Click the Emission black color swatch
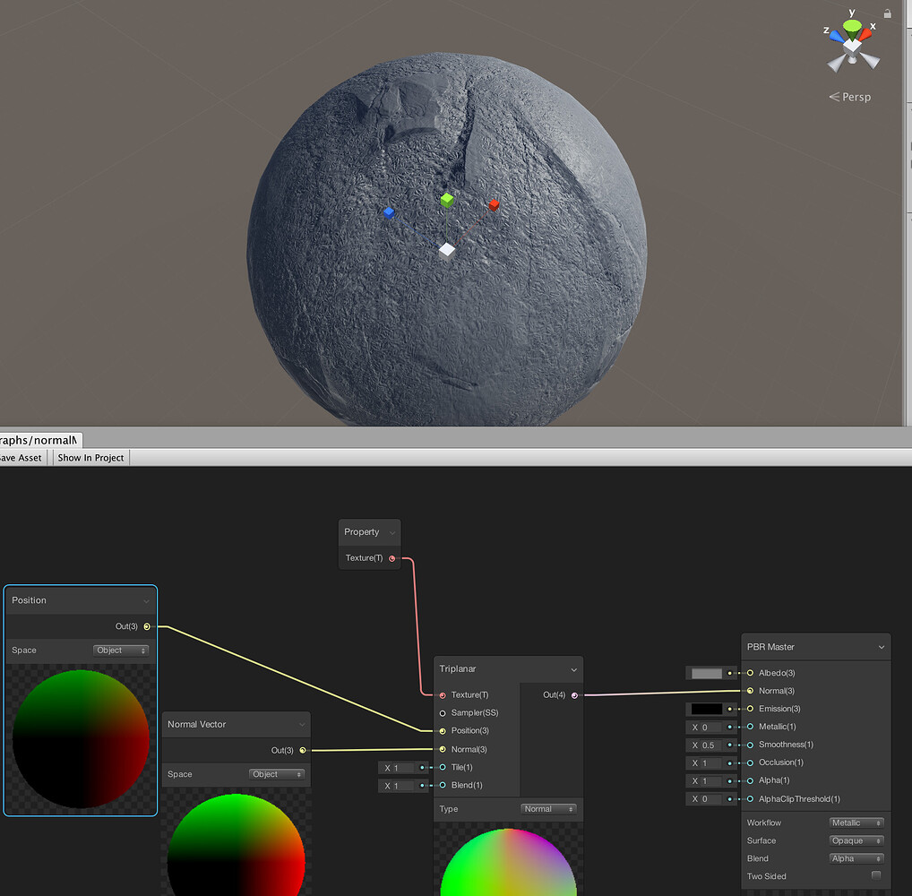The width and height of the screenshot is (912, 896). [707, 710]
